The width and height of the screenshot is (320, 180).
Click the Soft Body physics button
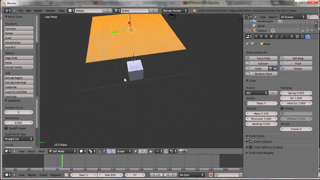(x=296, y=58)
